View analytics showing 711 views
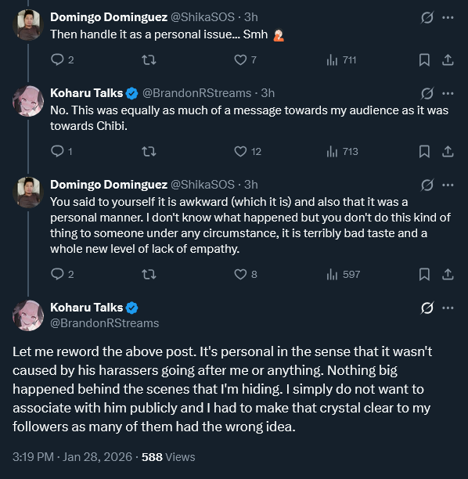Screen dimensions: 468x479 [x=341, y=59]
